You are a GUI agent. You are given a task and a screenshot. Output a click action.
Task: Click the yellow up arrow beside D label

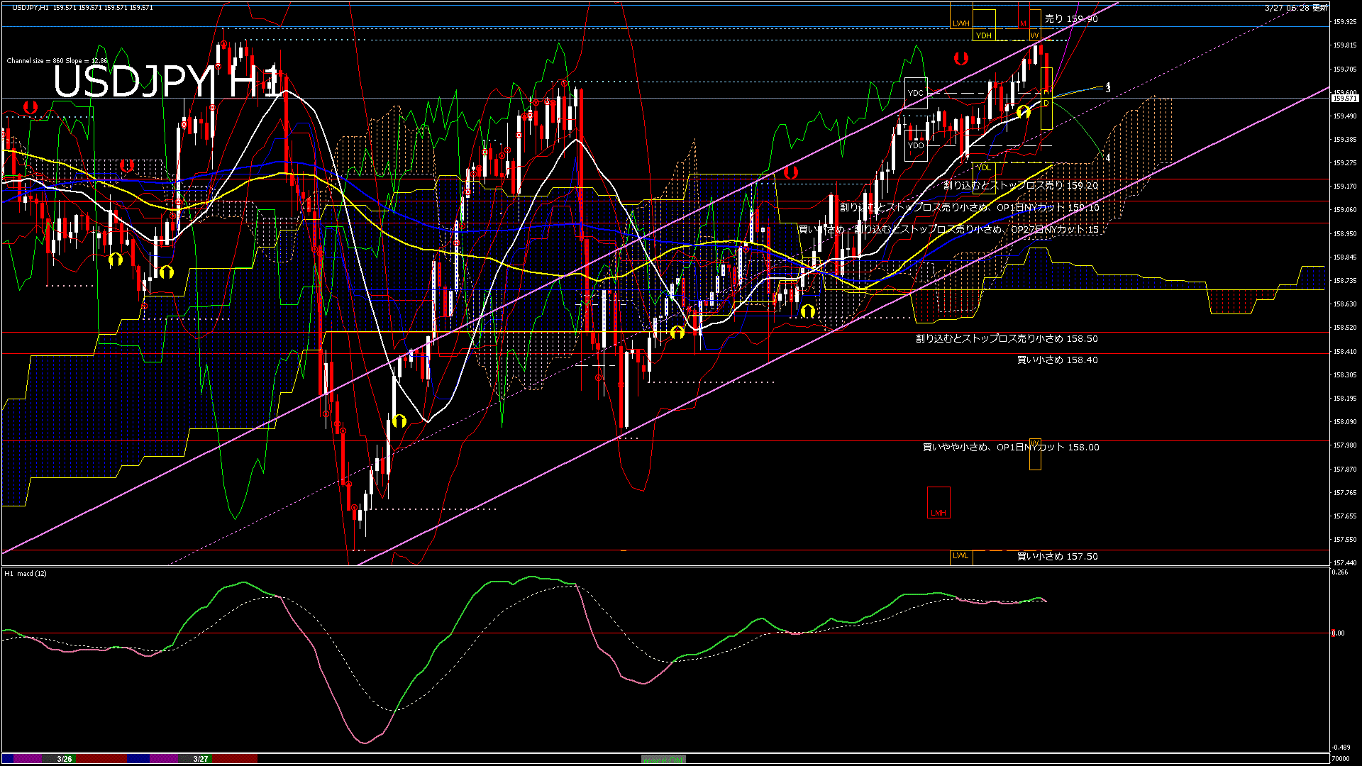(x=1023, y=111)
